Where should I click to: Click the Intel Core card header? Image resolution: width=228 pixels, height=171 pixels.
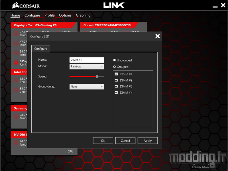click(19, 72)
